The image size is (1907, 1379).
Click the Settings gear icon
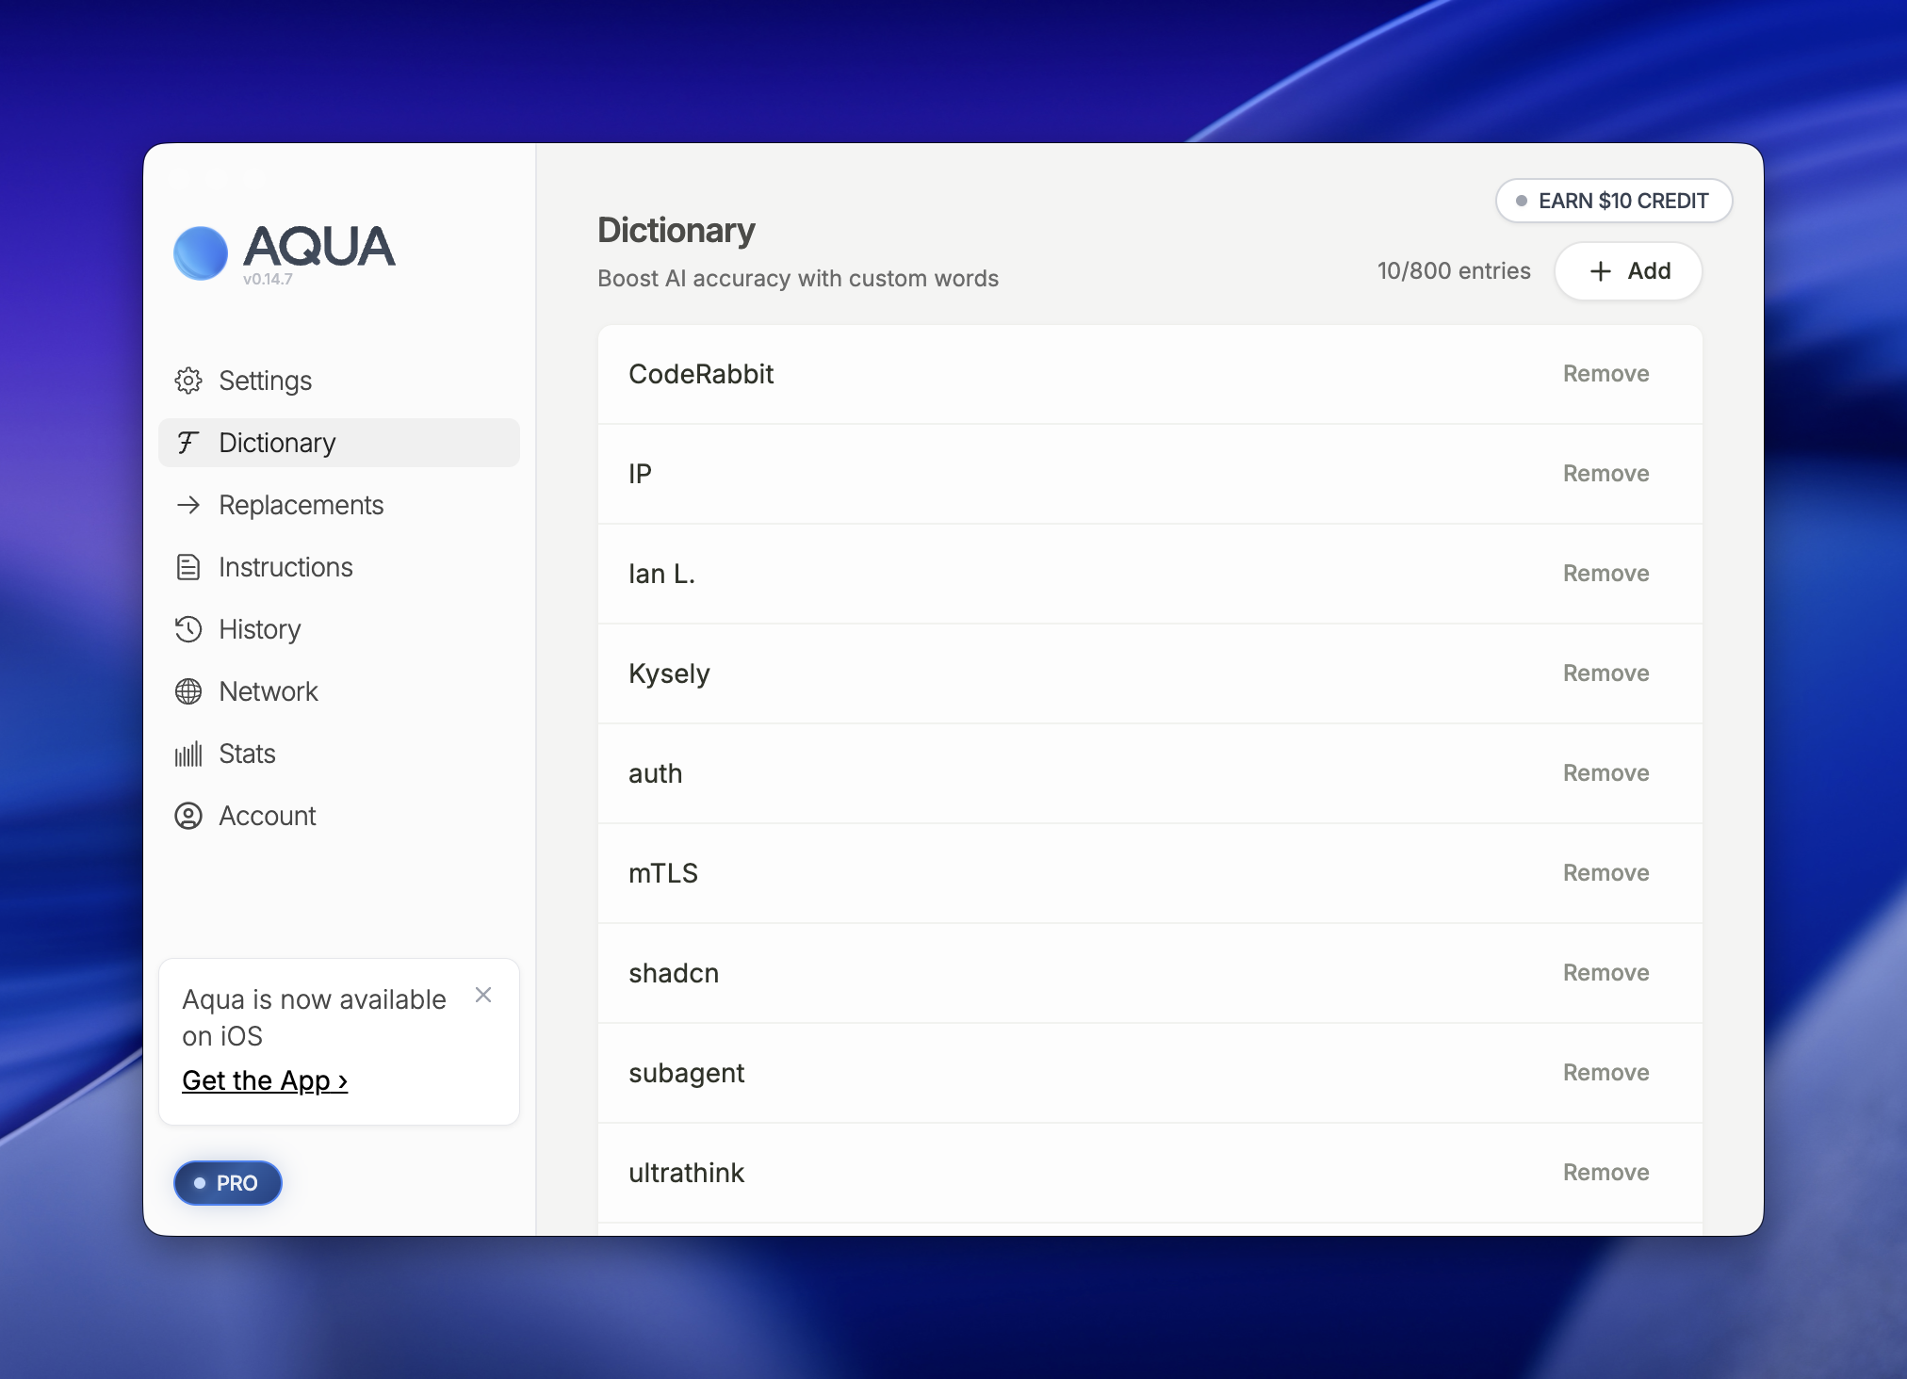point(188,381)
